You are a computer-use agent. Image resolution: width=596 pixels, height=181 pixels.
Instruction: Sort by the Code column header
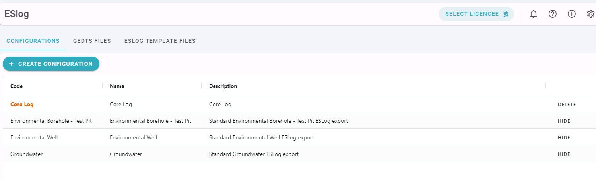coord(17,86)
